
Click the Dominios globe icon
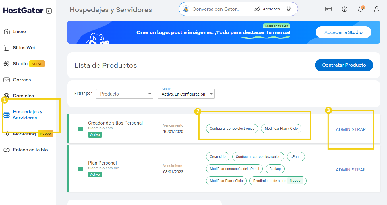point(7,96)
